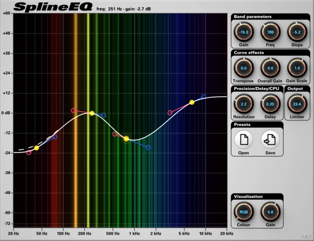Click the Visualisation panel header

pos(257,197)
